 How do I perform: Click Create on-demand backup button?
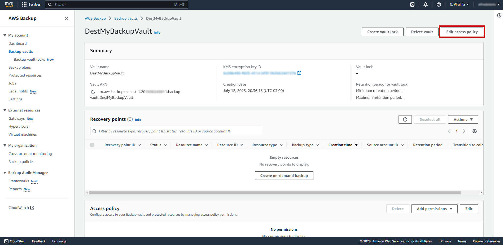point(284,176)
